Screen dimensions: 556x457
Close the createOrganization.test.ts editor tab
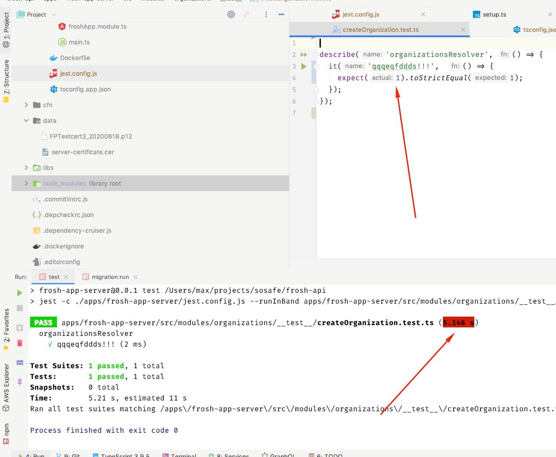(x=463, y=30)
